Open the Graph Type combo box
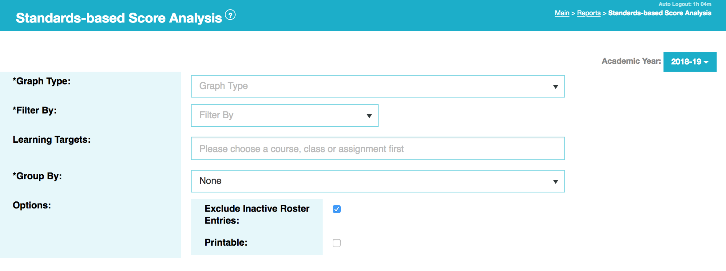The width and height of the screenshot is (726, 271). 378,86
